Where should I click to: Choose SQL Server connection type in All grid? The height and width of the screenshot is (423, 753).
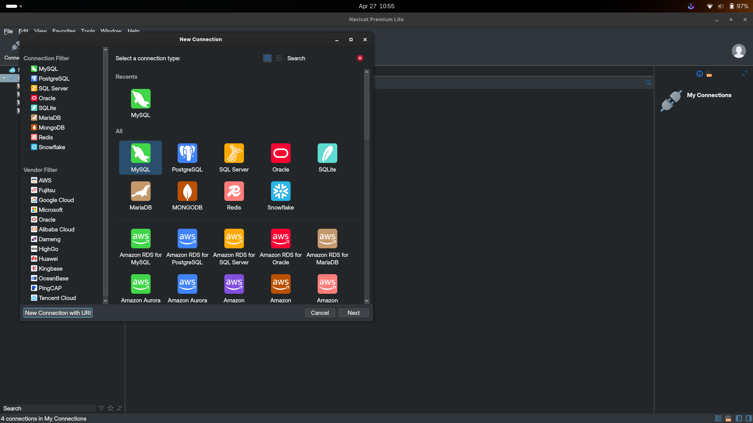coord(234,153)
